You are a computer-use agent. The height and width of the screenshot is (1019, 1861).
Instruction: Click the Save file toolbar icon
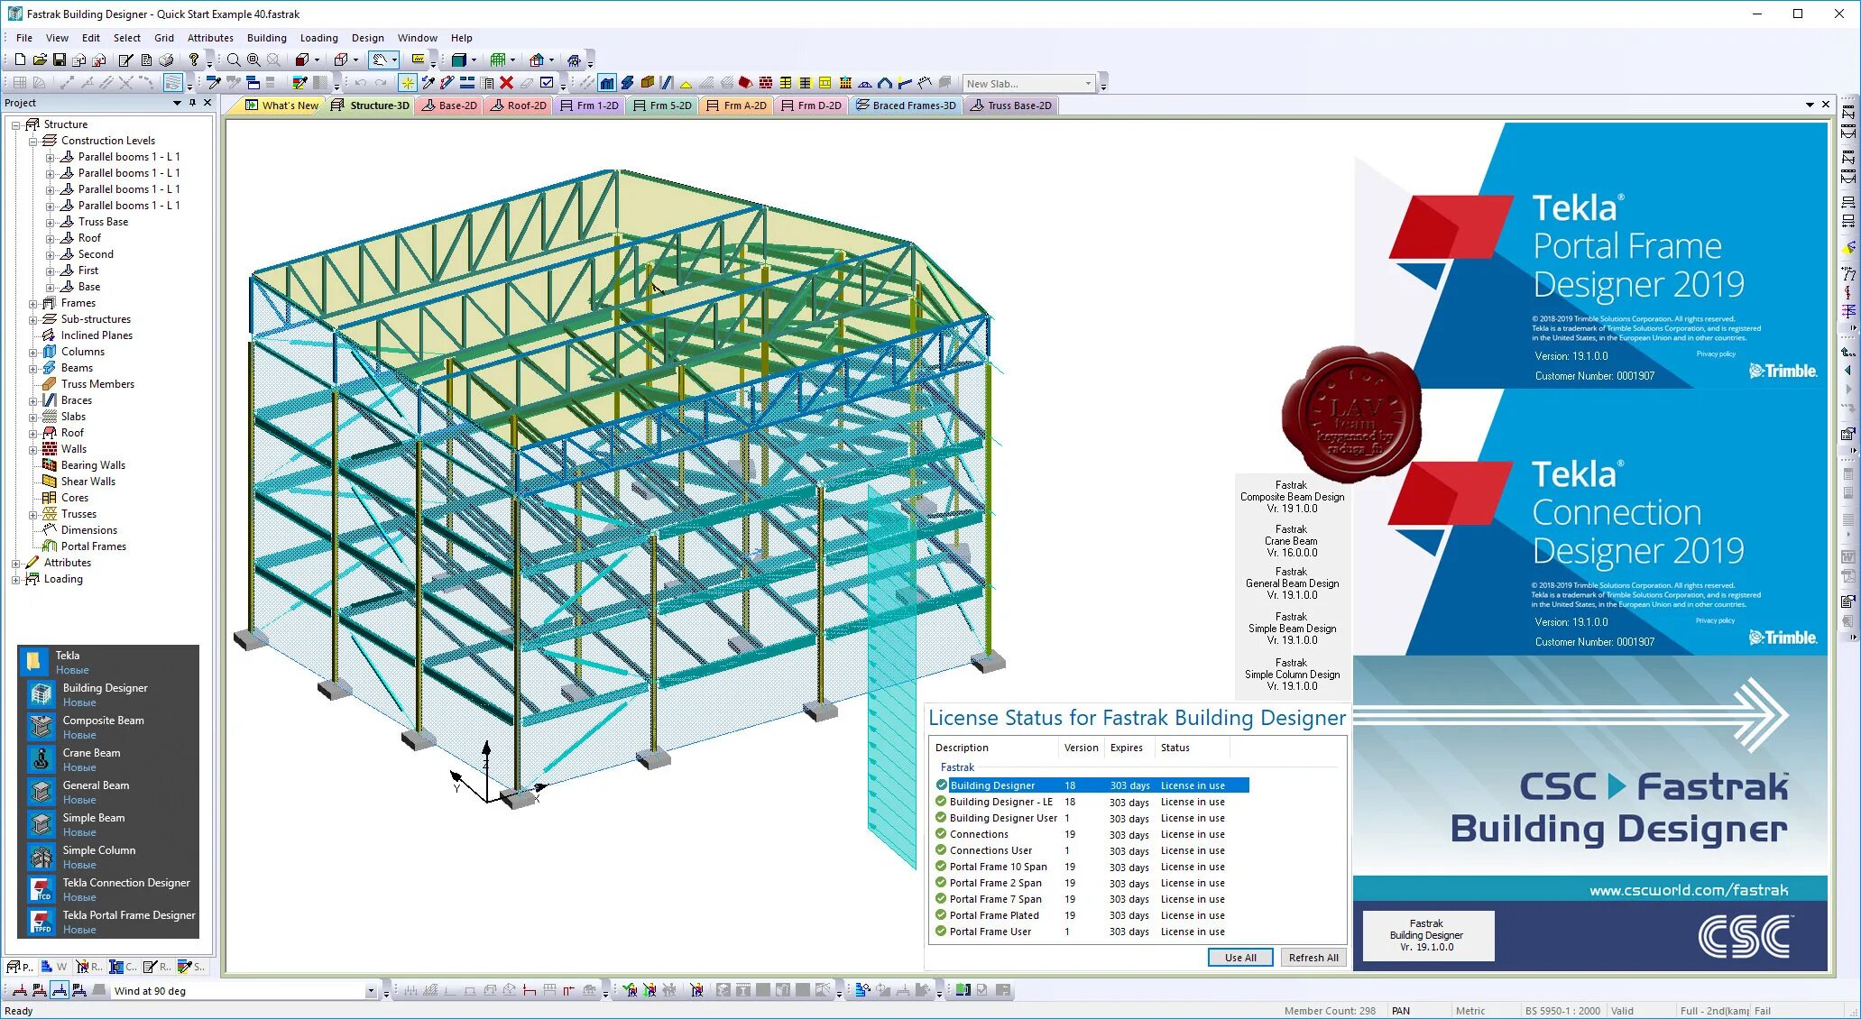60,60
